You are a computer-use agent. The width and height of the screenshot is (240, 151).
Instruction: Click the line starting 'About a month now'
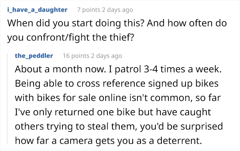pyautogui.click(x=118, y=69)
